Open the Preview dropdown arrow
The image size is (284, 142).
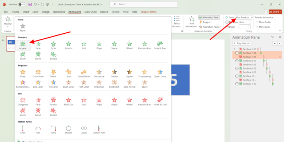coord(8,27)
